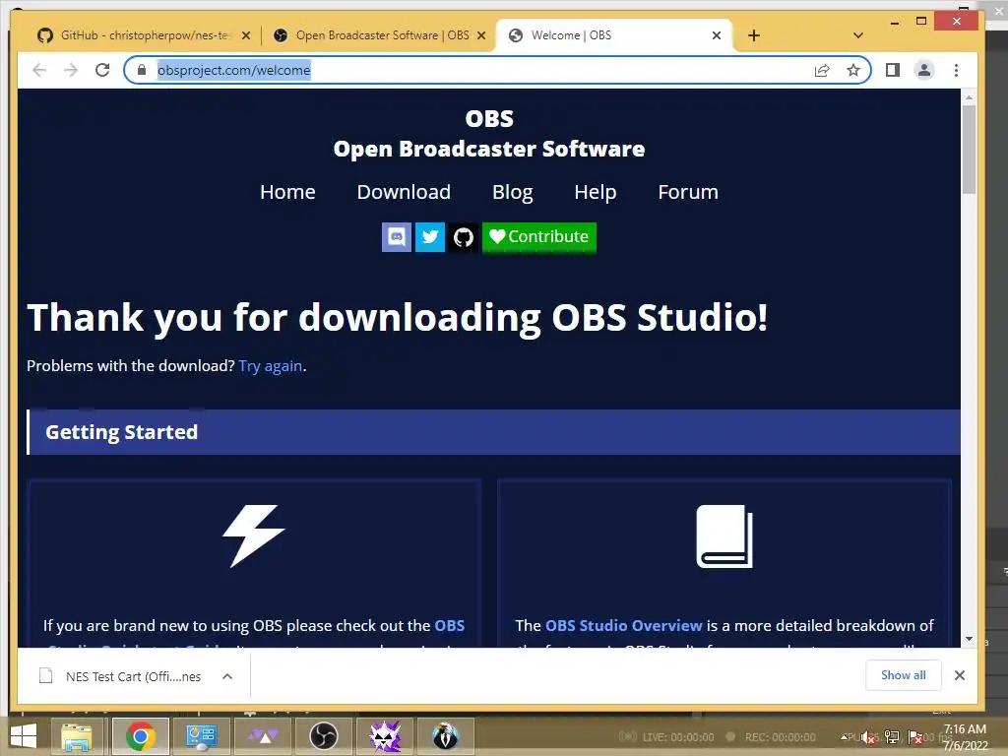Click the network tray icon
Image resolution: width=1008 pixels, height=756 pixels.
click(892, 737)
